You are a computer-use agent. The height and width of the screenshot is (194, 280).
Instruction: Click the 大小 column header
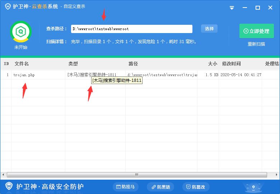(213, 64)
